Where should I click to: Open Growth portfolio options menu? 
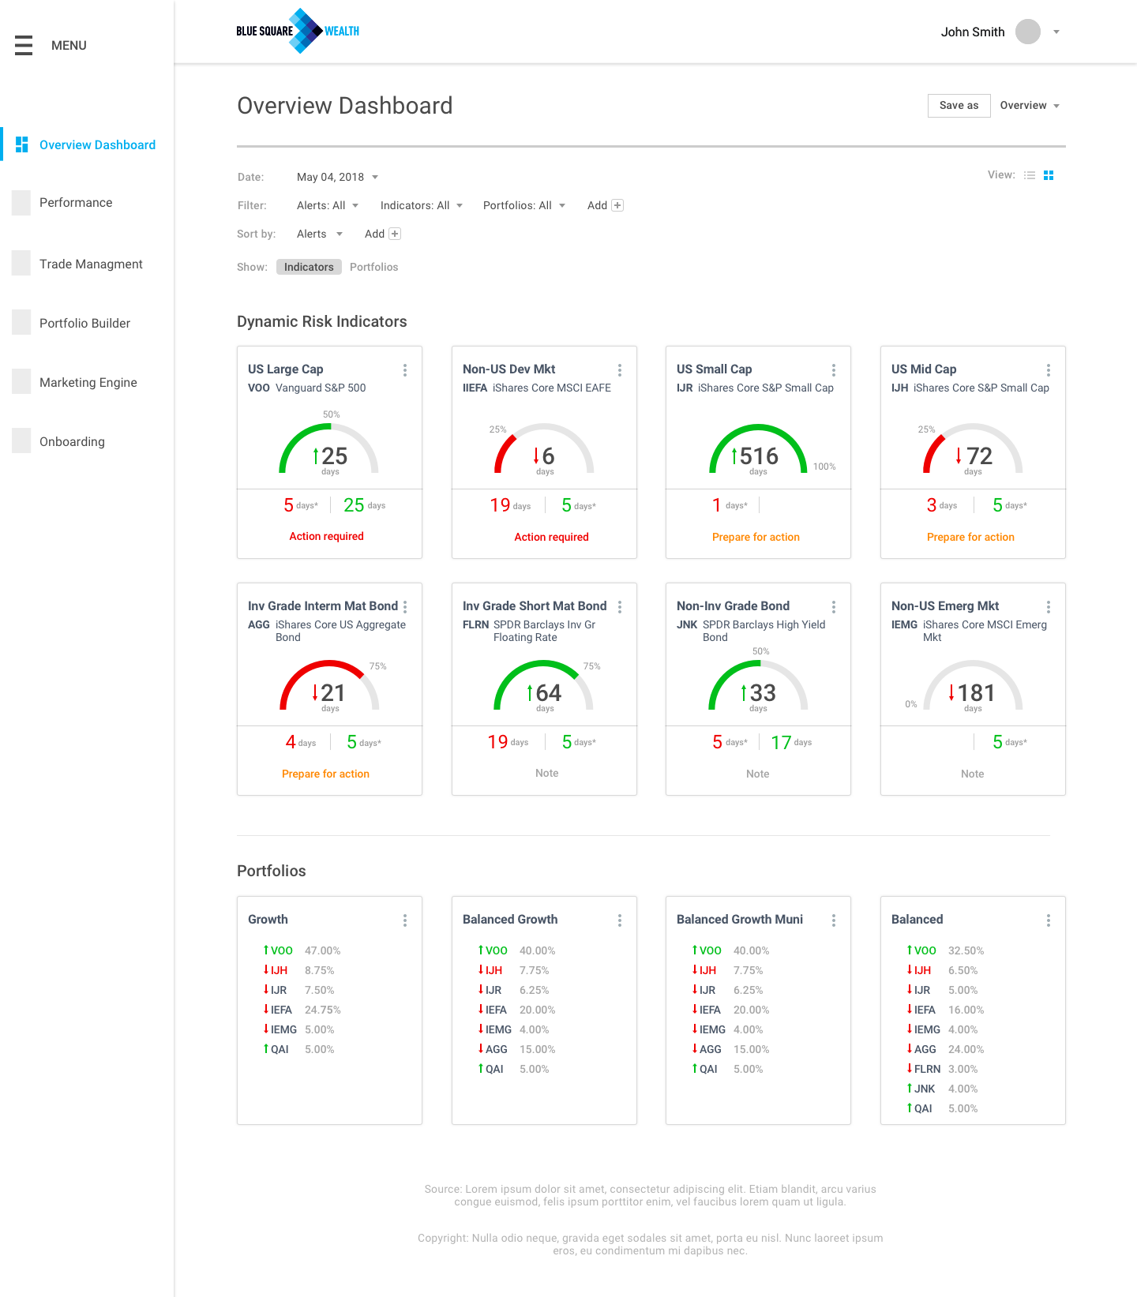405,920
